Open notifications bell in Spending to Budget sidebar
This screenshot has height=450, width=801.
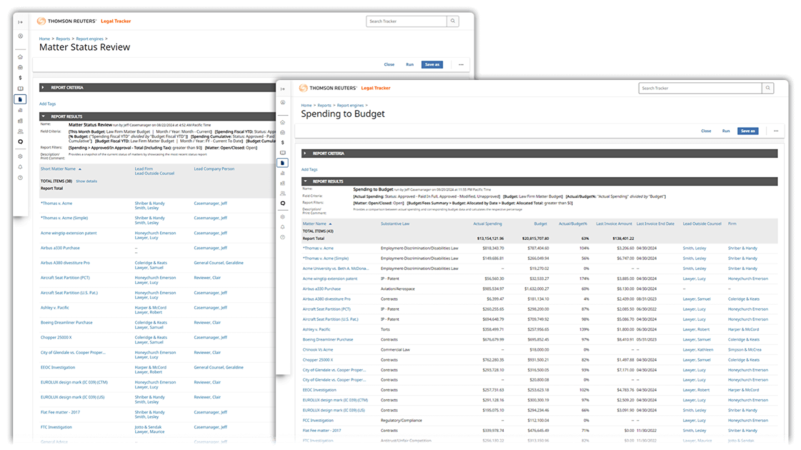[283, 227]
